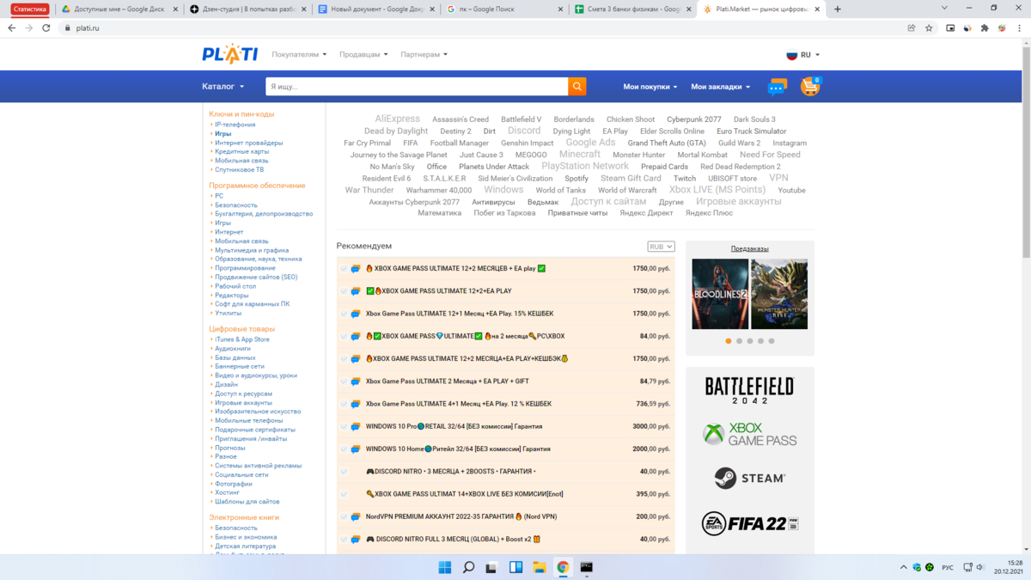This screenshot has width=1031, height=580.
Task: Open the RU language dropdown
Action: (x=803, y=55)
